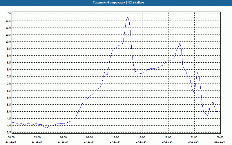Image resolution: width=232 pixels, height=145 pixels.
Task: Click the 3,5 y-axis label at the bottom
Action: 8,133
